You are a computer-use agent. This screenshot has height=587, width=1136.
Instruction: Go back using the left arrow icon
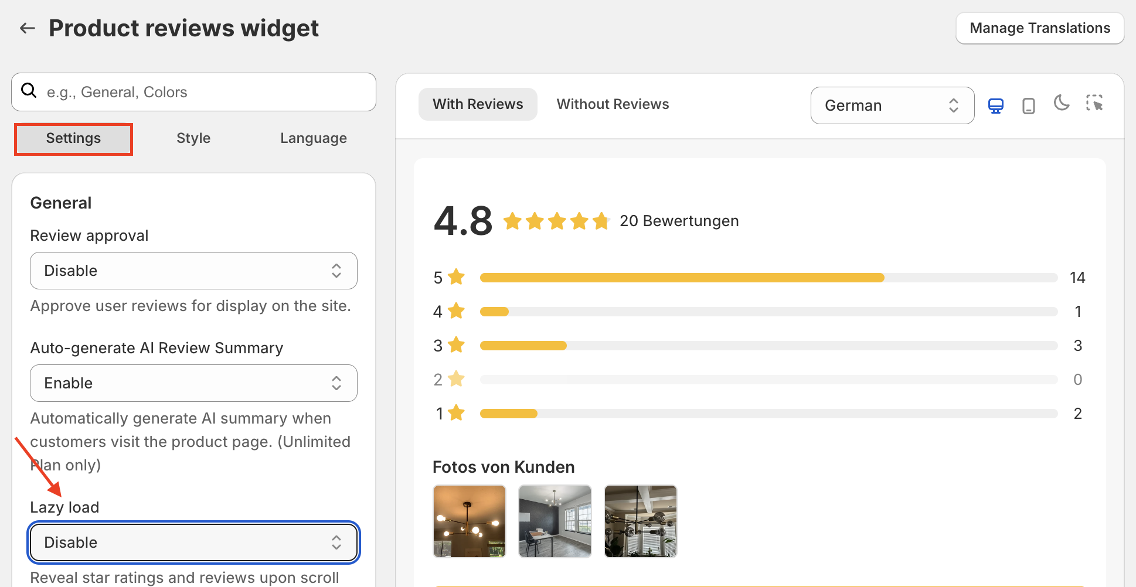(x=28, y=28)
